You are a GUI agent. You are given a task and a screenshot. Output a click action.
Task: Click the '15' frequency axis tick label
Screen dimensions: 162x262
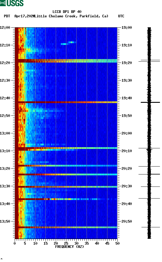[x=45, y=243]
